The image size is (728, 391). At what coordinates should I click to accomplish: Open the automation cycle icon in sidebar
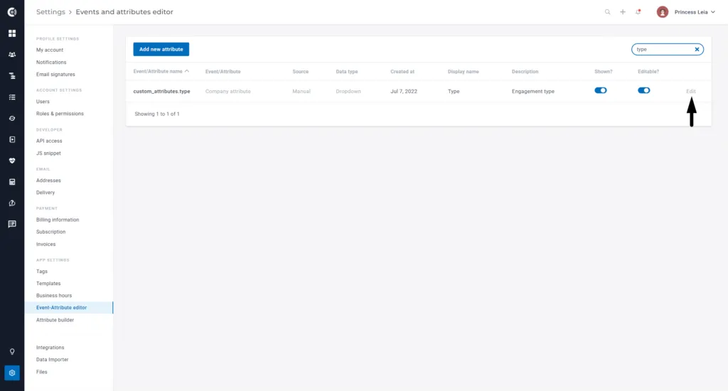click(12, 119)
